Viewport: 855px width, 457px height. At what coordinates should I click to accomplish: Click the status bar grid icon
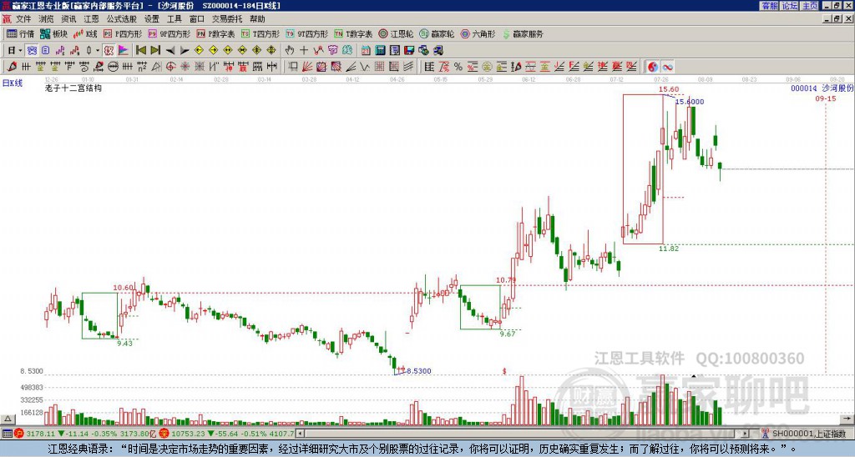(7, 434)
